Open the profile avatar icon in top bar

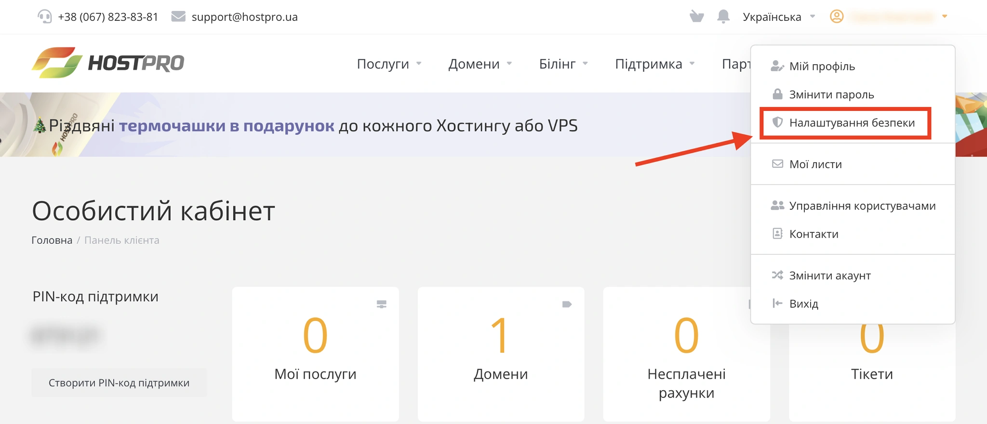[836, 16]
